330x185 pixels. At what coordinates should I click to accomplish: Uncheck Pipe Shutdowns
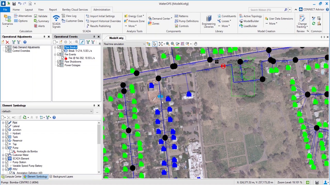(59, 62)
